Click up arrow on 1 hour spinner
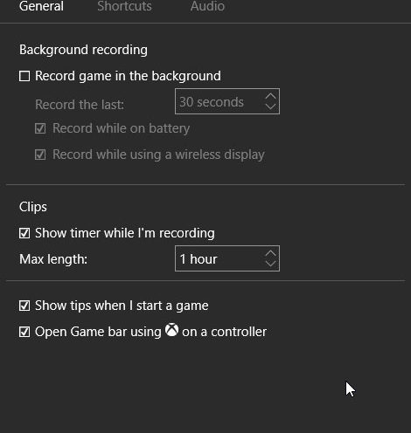411x433 pixels. 270,253
